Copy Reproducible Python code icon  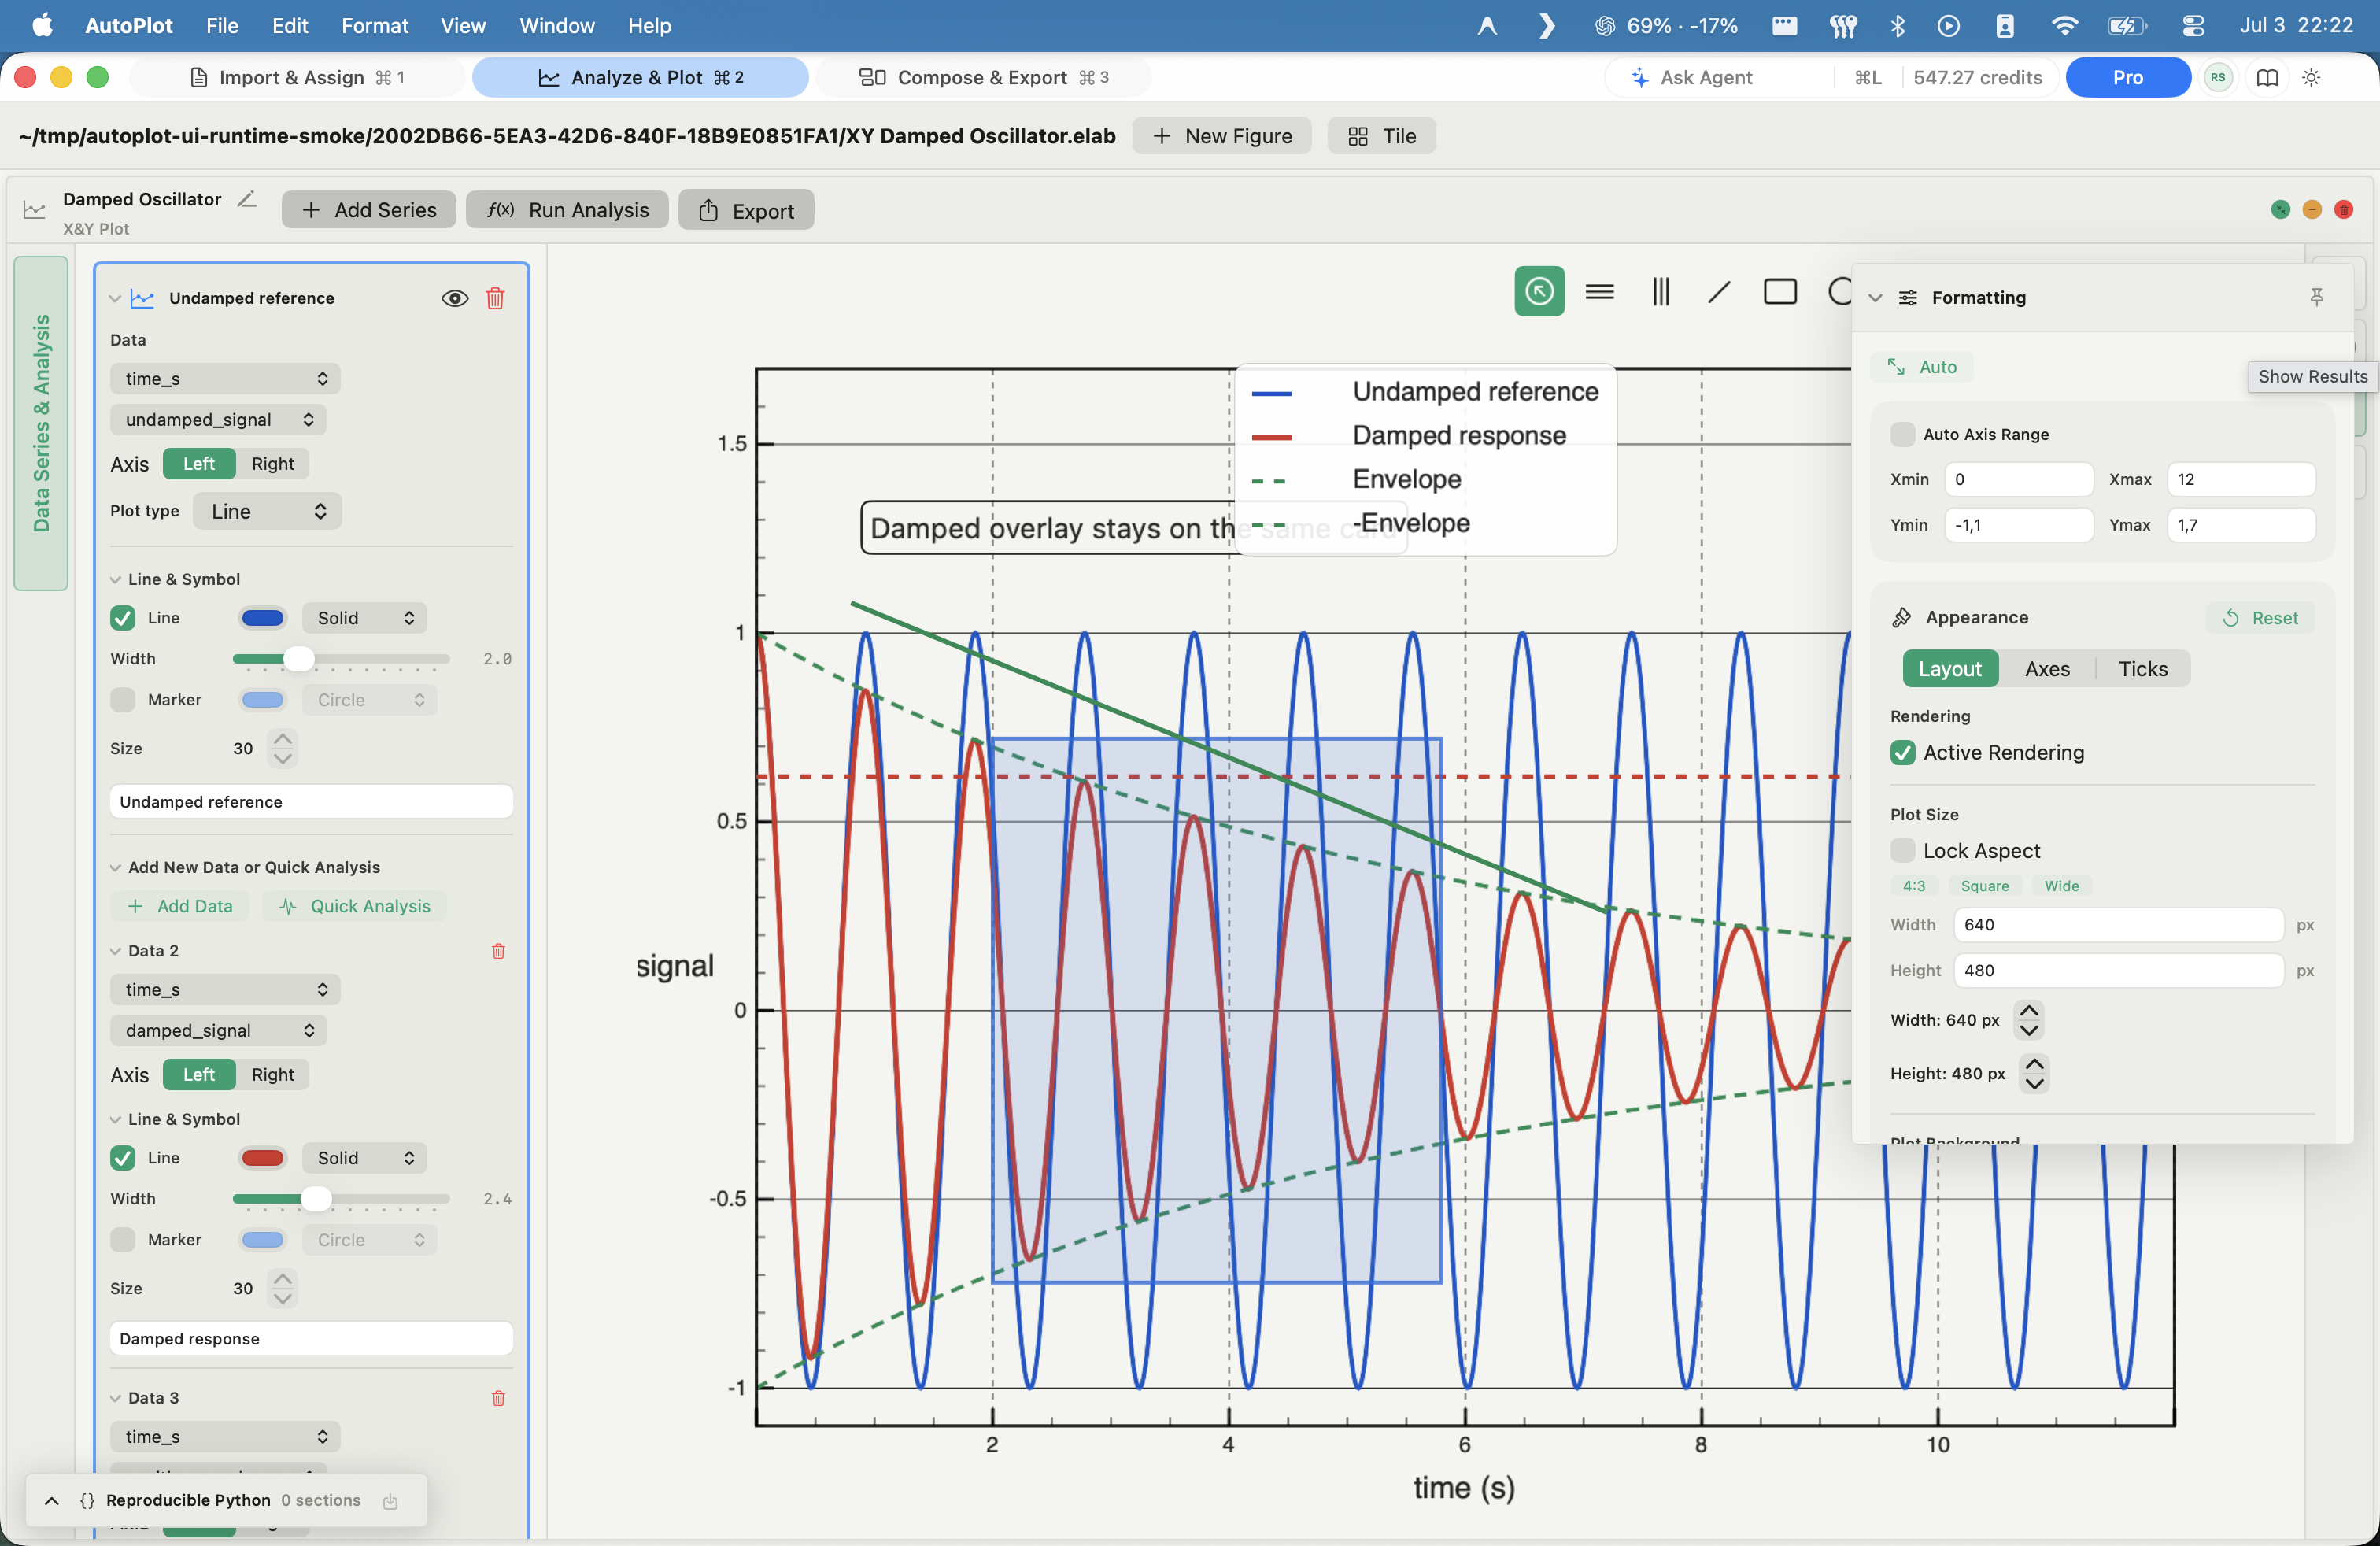pos(390,1500)
